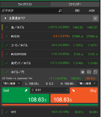Click the market depth dots beside WTI
101x117 pixels.
[x=2, y=112]
